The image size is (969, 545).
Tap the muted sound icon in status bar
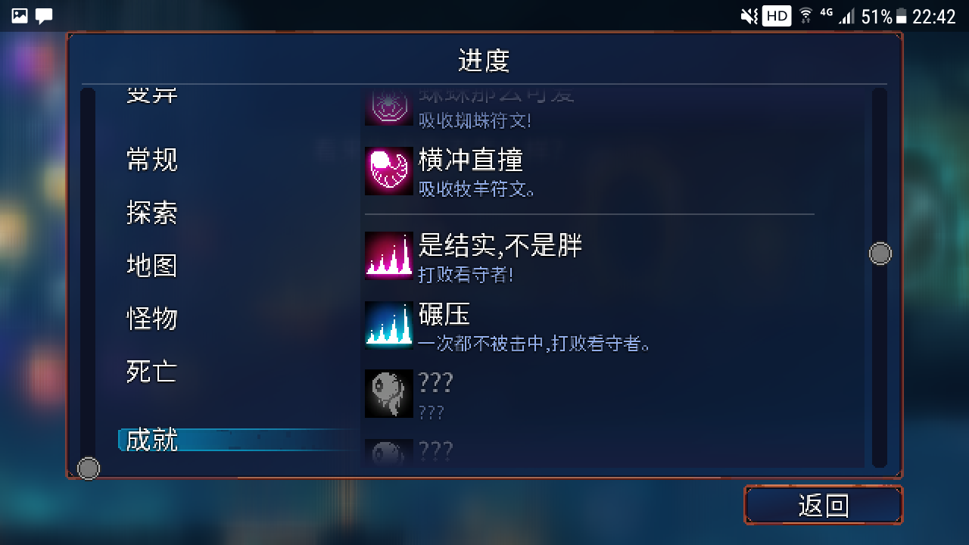749,16
